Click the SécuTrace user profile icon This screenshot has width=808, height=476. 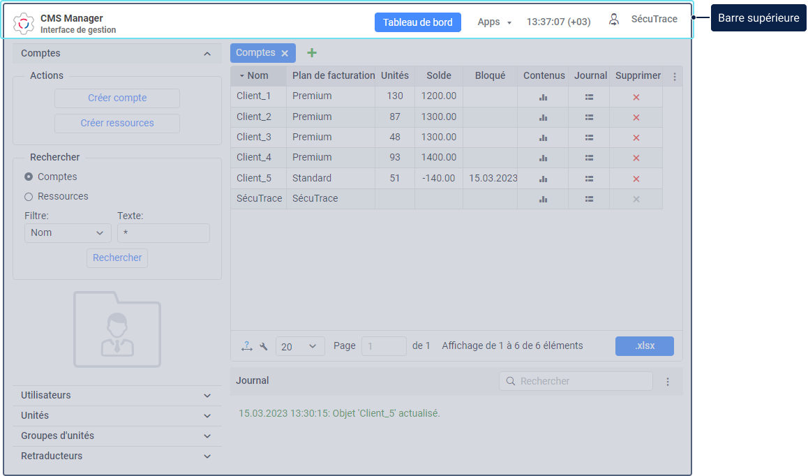coord(614,20)
